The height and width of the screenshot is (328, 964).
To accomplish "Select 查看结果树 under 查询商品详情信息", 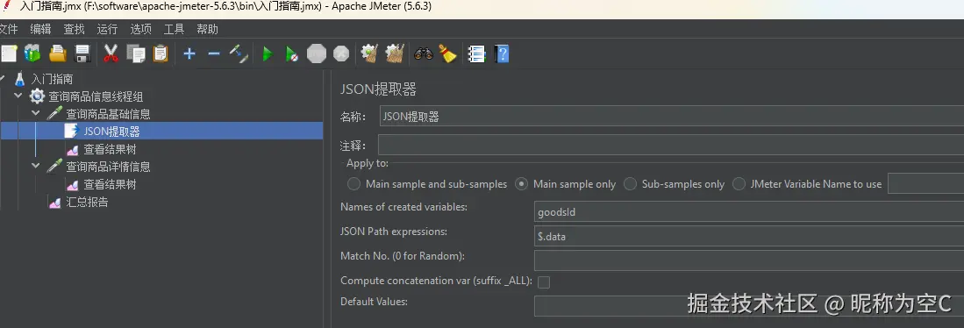I will coord(110,184).
